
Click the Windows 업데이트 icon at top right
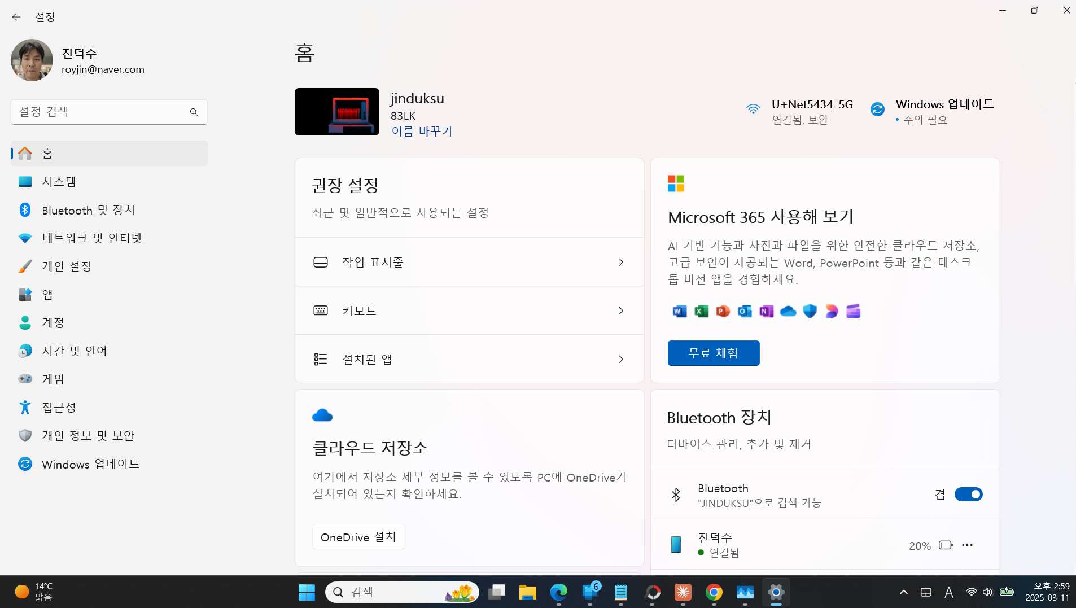click(x=878, y=109)
